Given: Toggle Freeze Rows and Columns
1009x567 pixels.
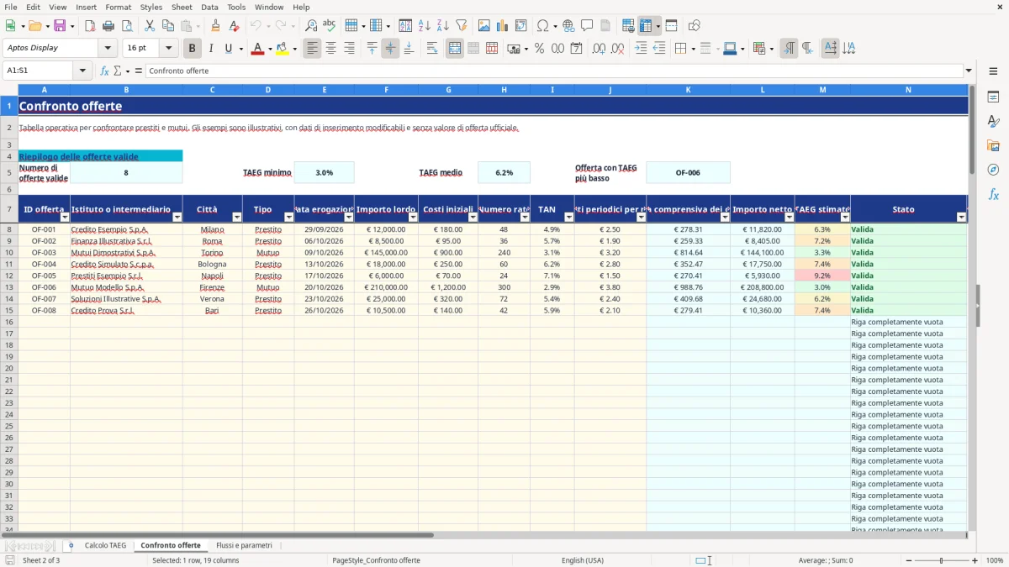Looking at the screenshot, I should pyautogui.click(x=646, y=26).
